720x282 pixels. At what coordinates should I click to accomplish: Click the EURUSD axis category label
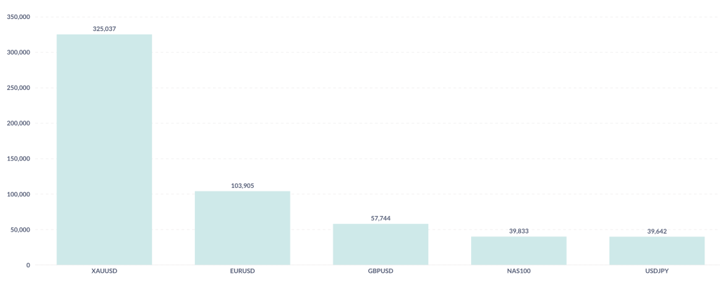click(x=243, y=270)
